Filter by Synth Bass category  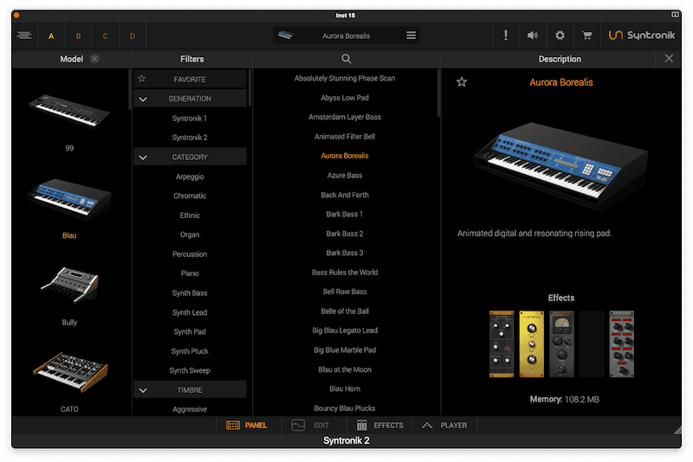190,293
